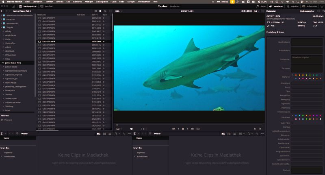
Task: Select the Keywords smart bin
Action: tap(8, 153)
